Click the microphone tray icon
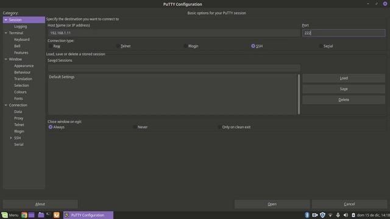Viewport: 390px width, 219px height. (x=338, y=215)
